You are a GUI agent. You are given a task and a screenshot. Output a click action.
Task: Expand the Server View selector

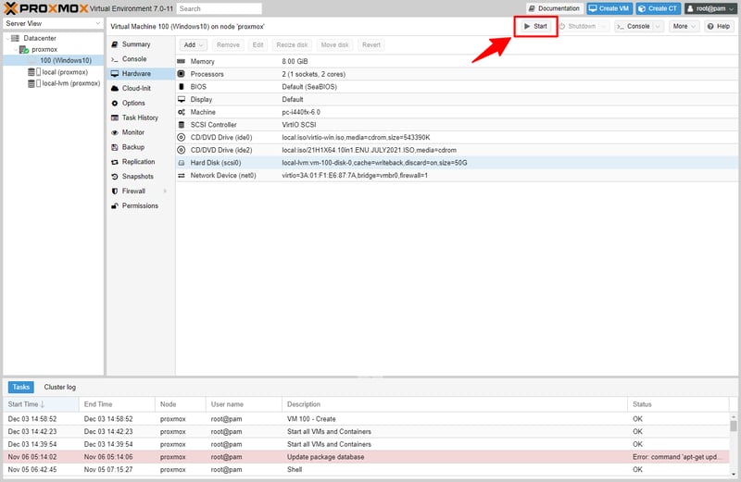(52, 23)
